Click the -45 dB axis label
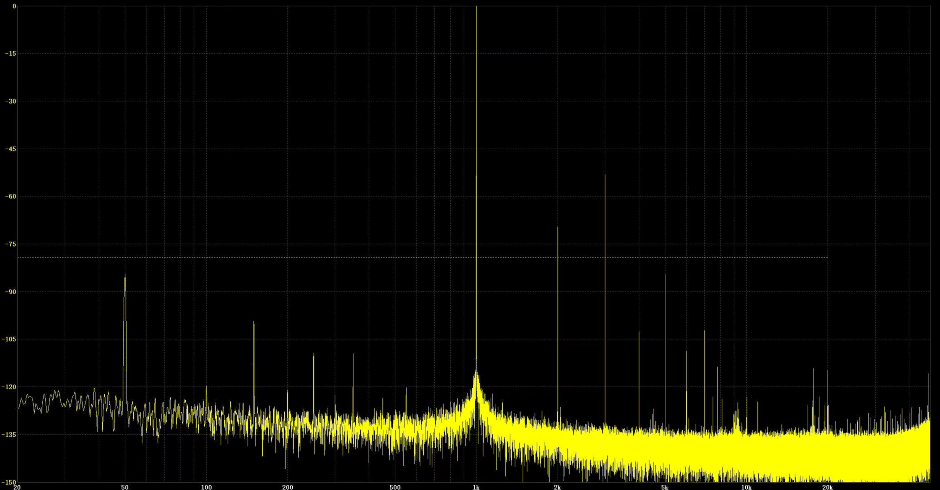 pos(10,149)
